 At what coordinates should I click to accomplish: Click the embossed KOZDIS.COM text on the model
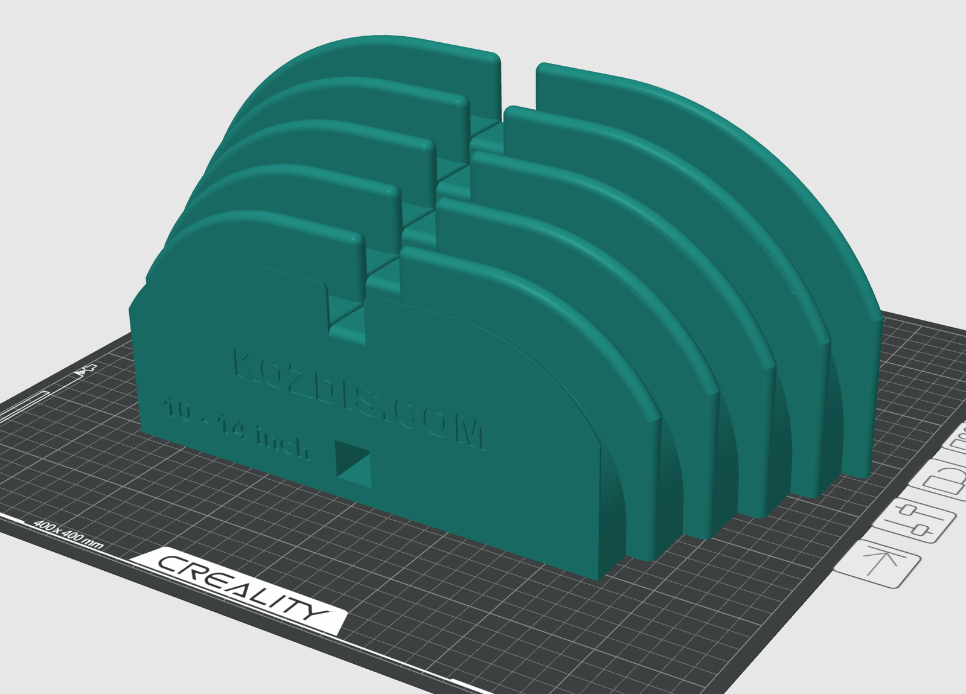[x=356, y=392]
